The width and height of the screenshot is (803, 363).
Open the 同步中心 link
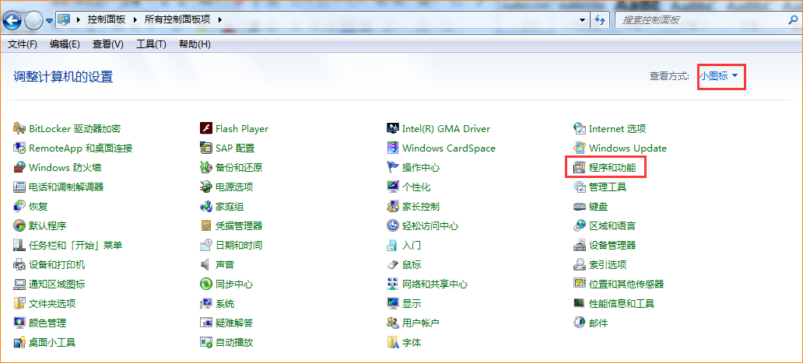click(234, 284)
